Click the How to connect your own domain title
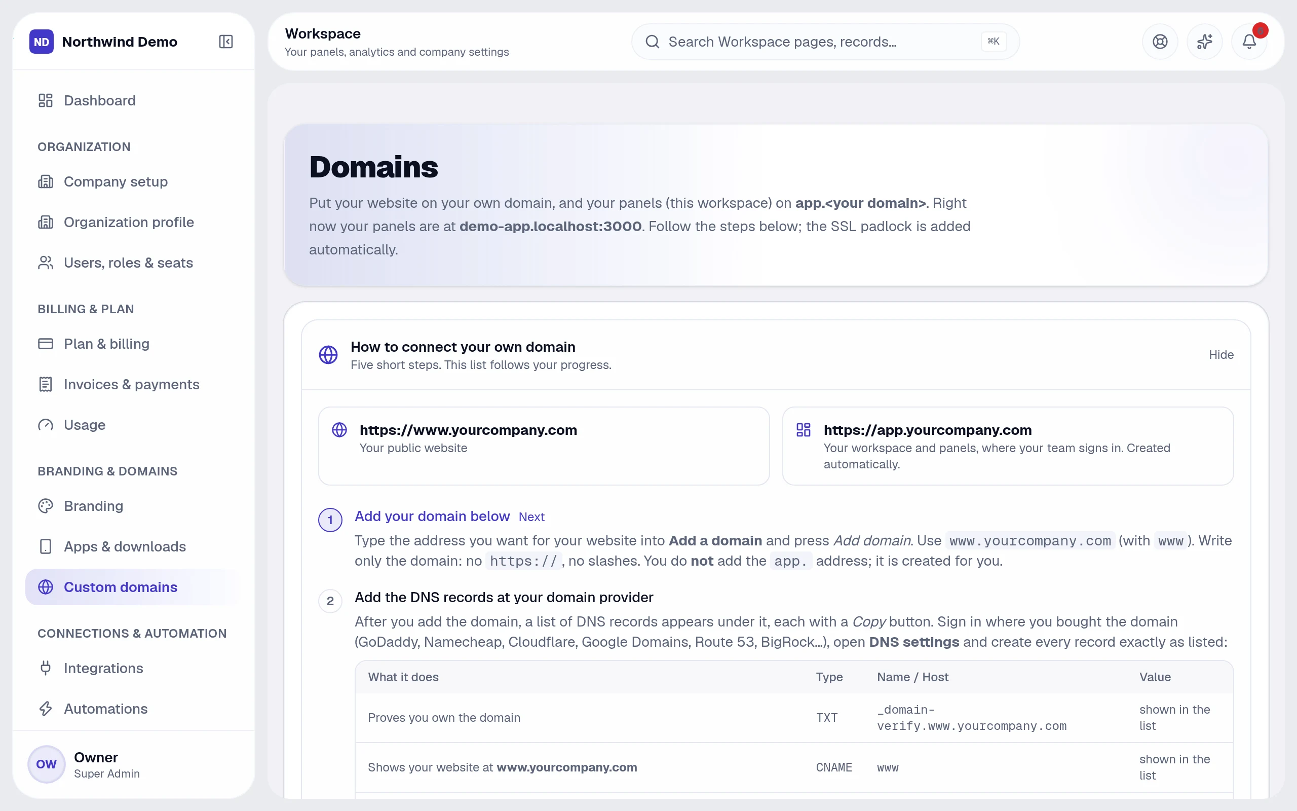1297x811 pixels. click(463, 347)
